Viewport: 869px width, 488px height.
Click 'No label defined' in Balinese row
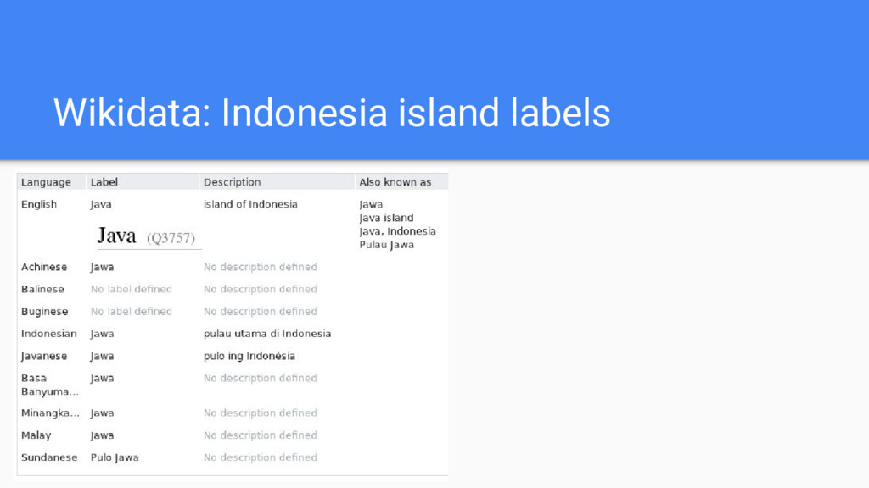(132, 289)
